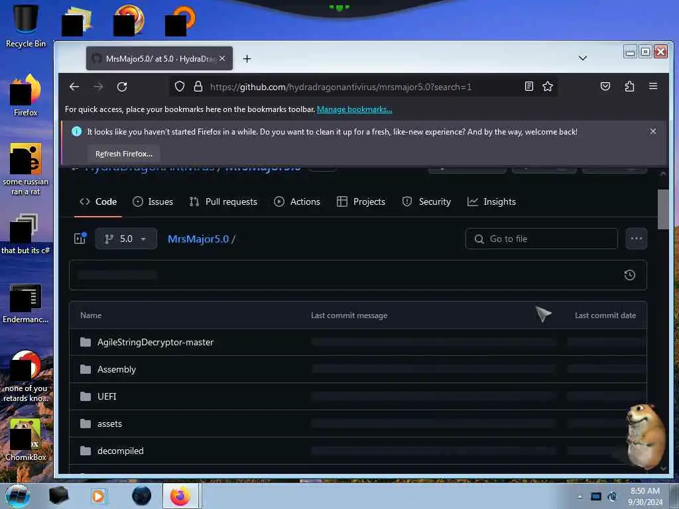Screen dimensions: 679x509
Task: Select the 'that but its c#' desktop icon
Action: (x=26, y=234)
